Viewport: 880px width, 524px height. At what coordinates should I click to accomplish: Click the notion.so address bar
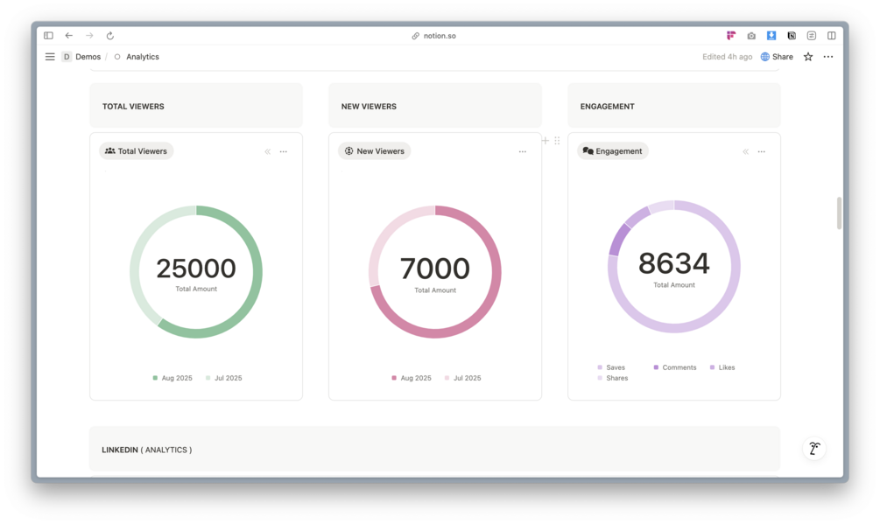(433, 35)
